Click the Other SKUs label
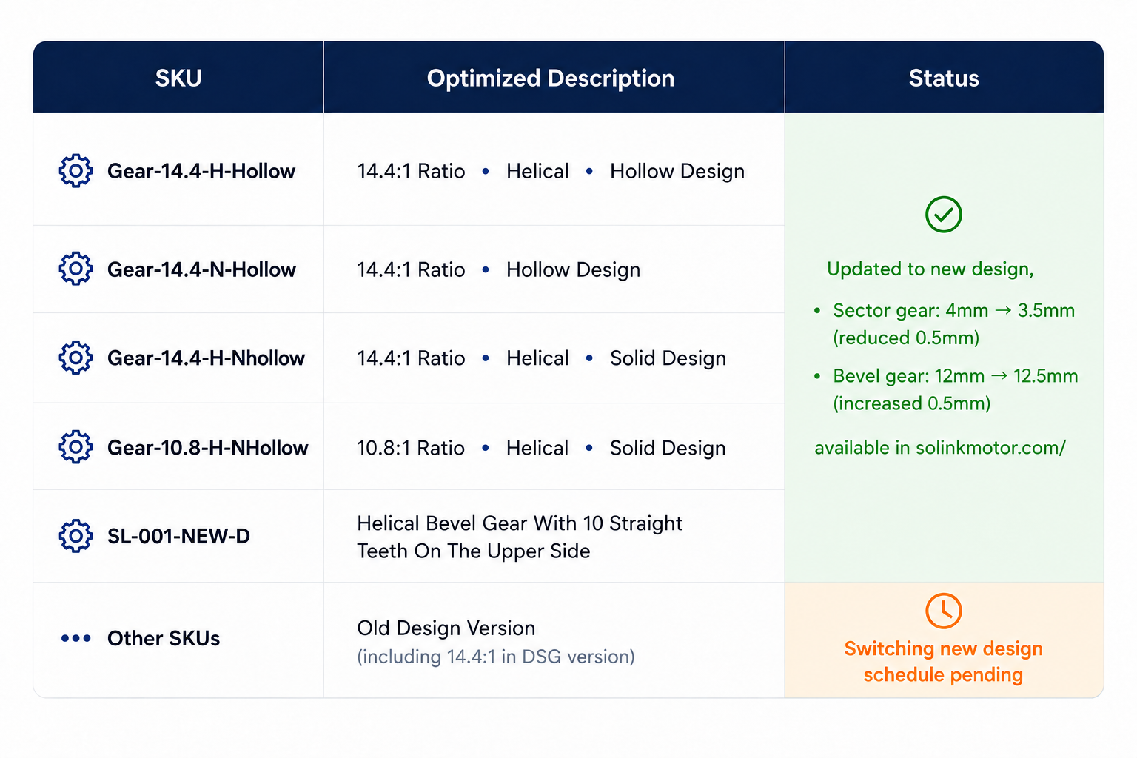Viewport: 1137px width, 758px height. (164, 638)
